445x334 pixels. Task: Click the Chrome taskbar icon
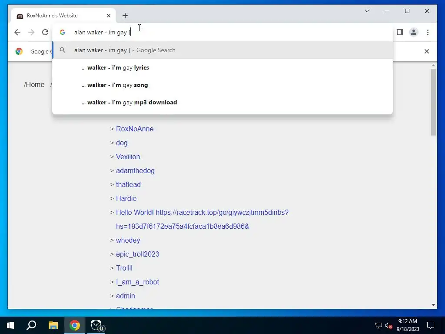pyautogui.click(x=75, y=325)
